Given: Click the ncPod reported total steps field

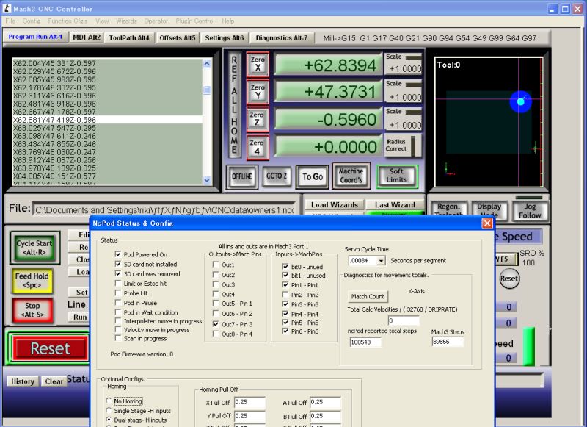Looking at the screenshot, I should (x=365, y=342).
